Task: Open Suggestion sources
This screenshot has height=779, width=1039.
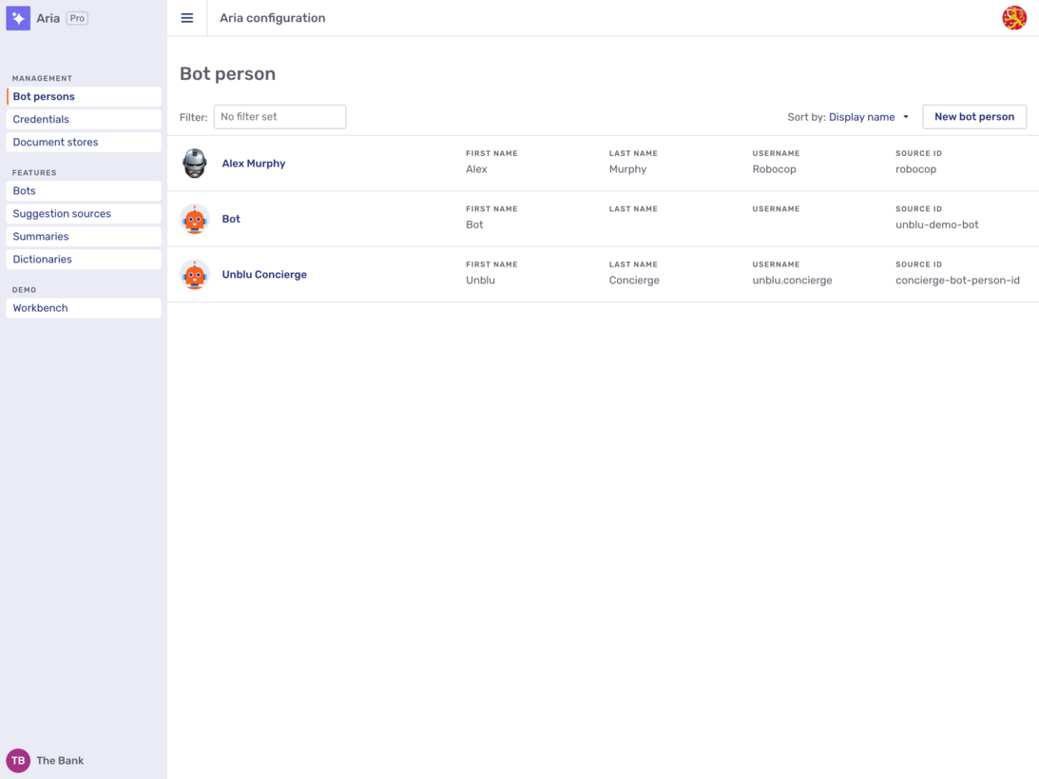Action: pos(84,213)
